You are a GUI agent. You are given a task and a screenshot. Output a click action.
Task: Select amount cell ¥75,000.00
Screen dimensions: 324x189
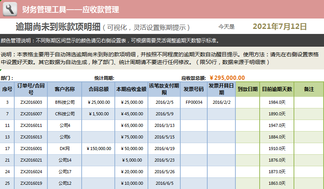point(132,137)
